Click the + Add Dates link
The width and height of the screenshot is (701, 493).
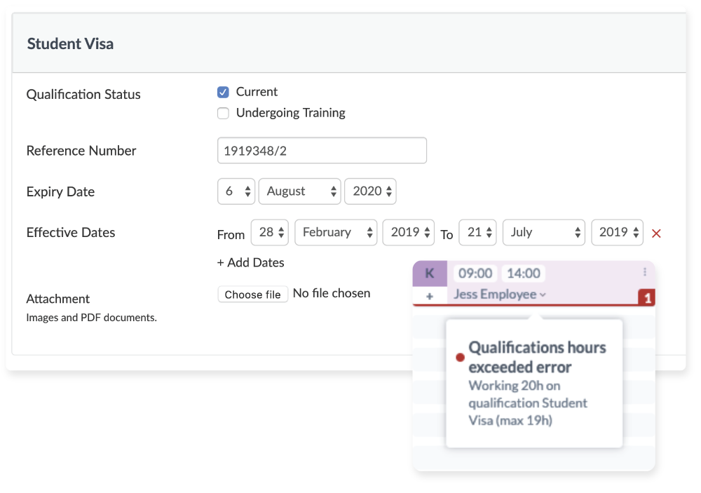tap(250, 262)
